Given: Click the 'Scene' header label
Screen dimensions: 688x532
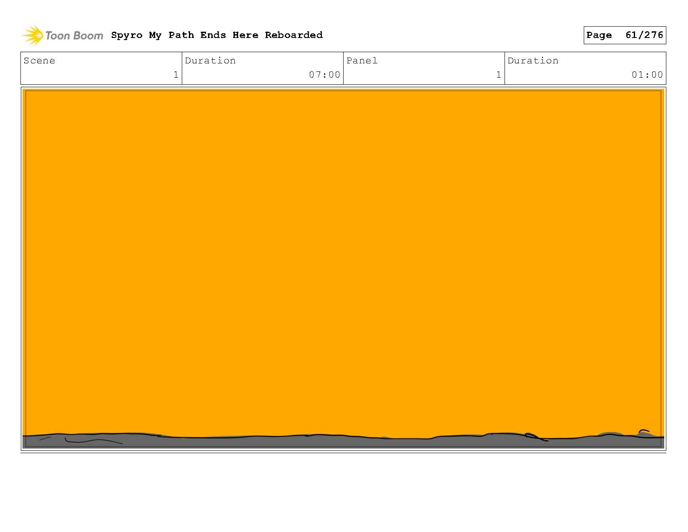Looking at the screenshot, I should [39, 61].
